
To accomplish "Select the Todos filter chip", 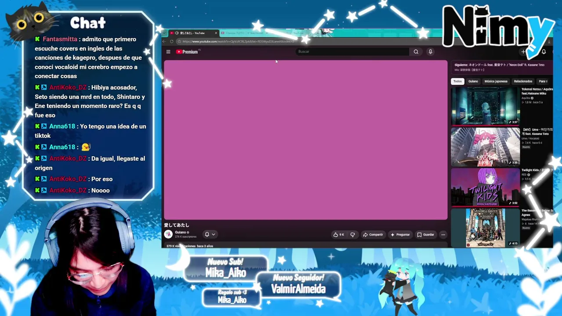I will (x=458, y=81).
